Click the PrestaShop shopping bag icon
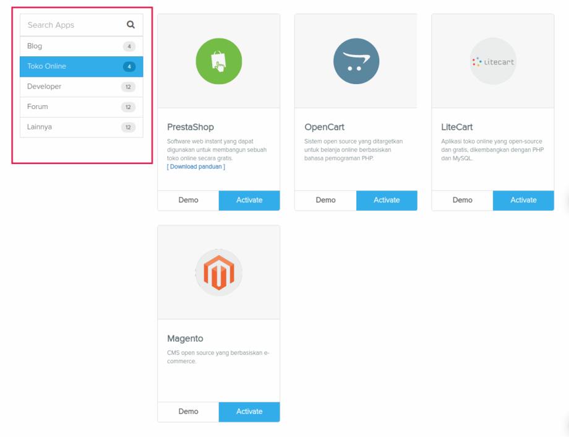 [x=218, y=61]
